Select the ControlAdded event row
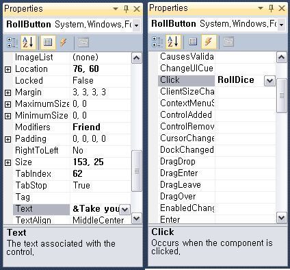 217,115
